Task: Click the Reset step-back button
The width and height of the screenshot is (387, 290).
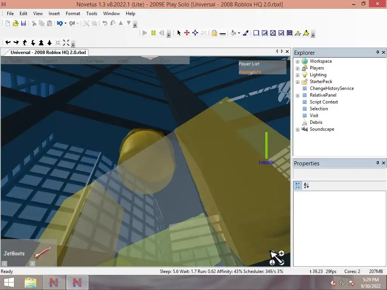Action: (162, 33)
